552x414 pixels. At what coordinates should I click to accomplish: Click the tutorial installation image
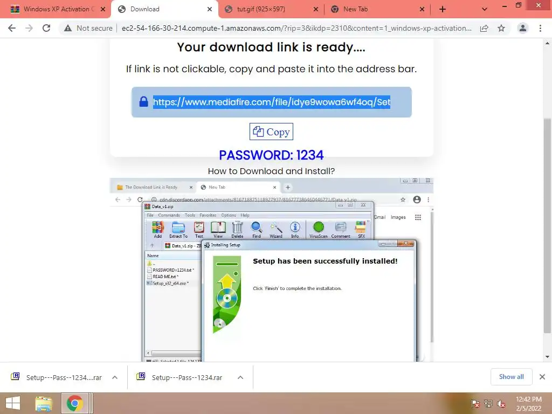pyautogui.click(x=271, y=270)
